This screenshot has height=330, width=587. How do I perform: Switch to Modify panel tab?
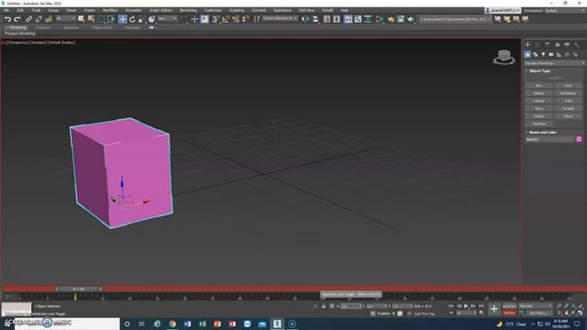(x=537, y=45)
